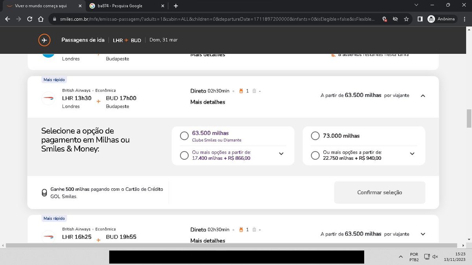Click the checked suitcase icon on 13h30 flight
The width and height of the screenshot is (472, 265).
[254, 91]
